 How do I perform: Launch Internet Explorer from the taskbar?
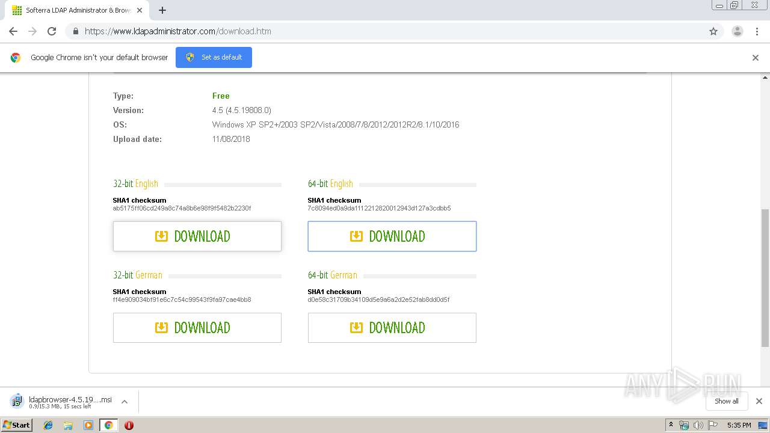click(x=48, y=425)
